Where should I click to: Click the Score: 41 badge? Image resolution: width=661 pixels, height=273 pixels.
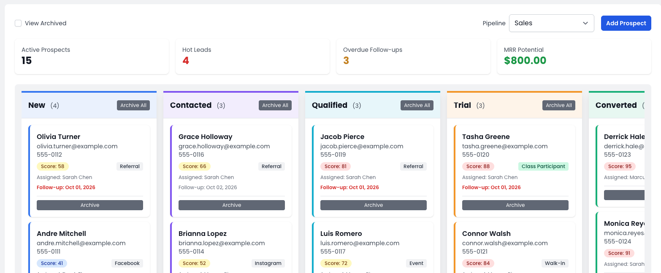(x=52, y=263)
